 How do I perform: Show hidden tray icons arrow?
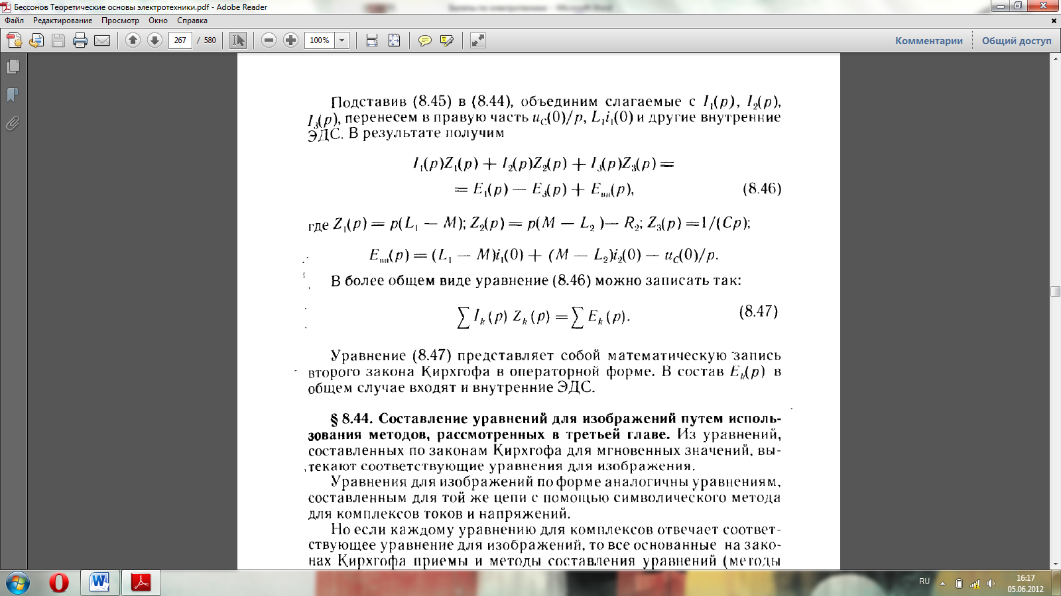(x=942, y=583)
